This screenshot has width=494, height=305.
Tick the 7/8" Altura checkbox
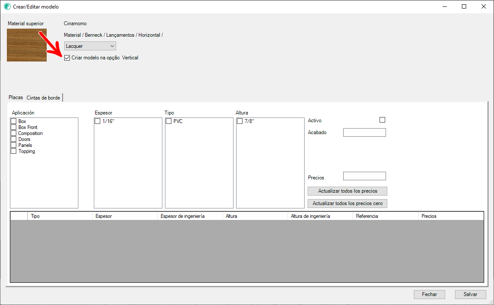coord(240,121)
